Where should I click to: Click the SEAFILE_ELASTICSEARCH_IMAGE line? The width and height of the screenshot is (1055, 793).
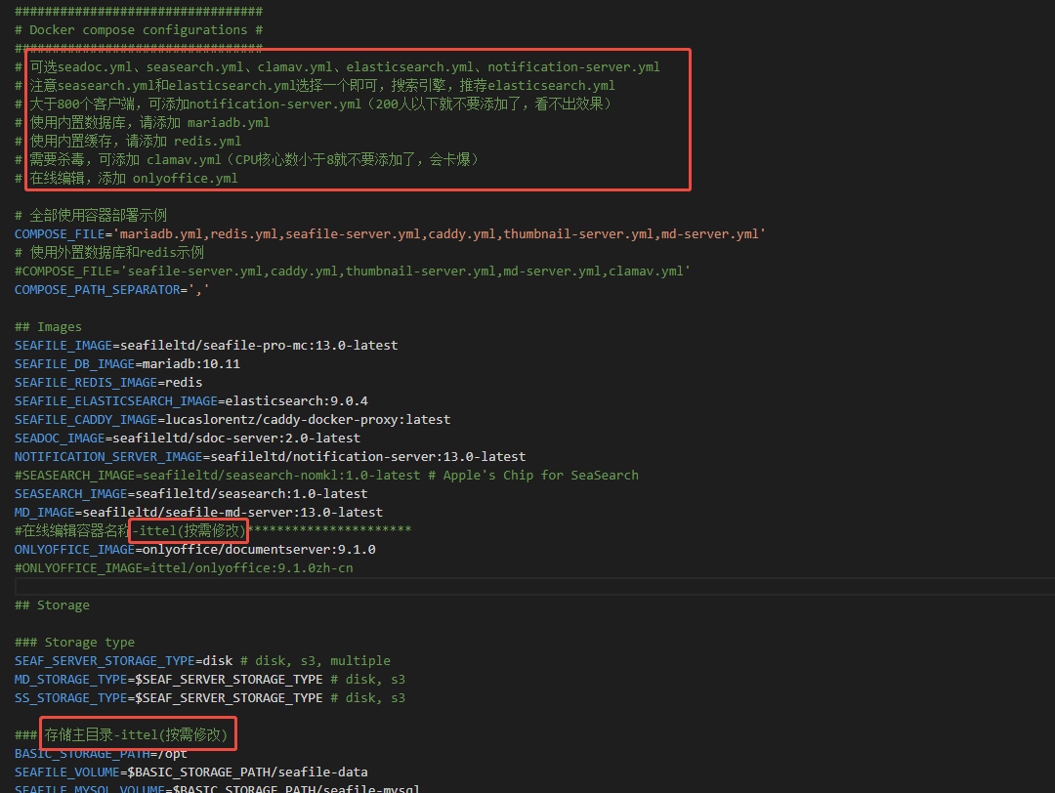click(x=190, y=401)
